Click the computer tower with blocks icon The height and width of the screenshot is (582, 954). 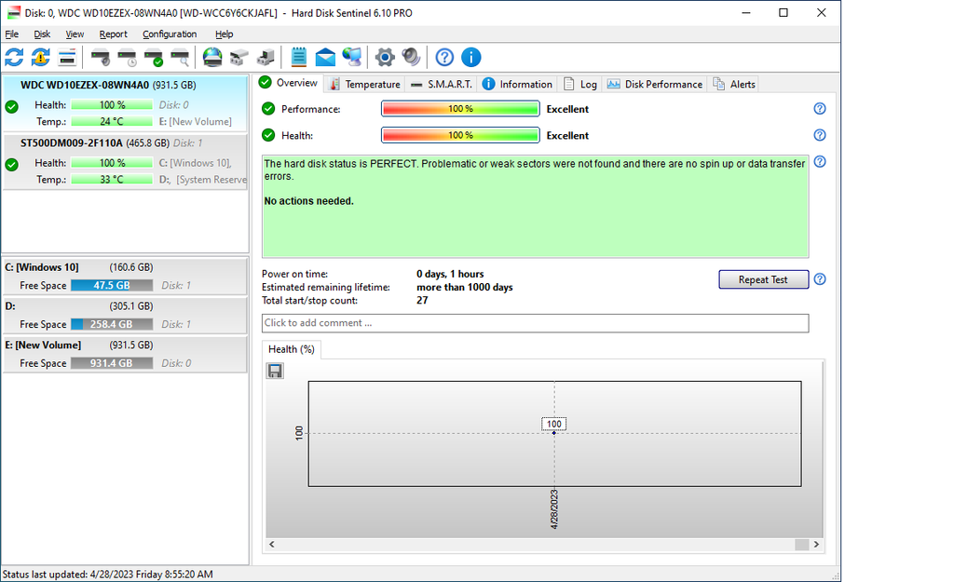pyautogui.click(x=266, y=57)
